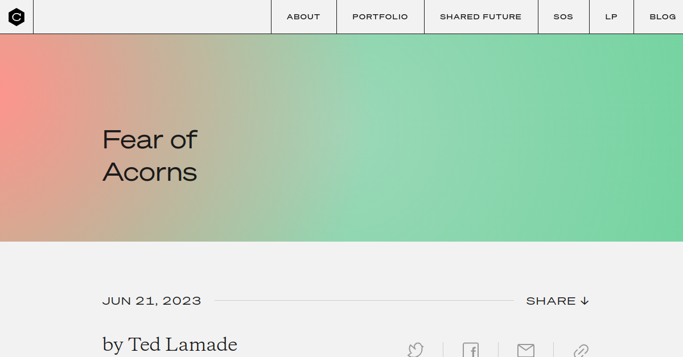This screenshot has width=683, height=357.
Task: Click the Jun 21, 2023 date
Action: pos(151,301)
